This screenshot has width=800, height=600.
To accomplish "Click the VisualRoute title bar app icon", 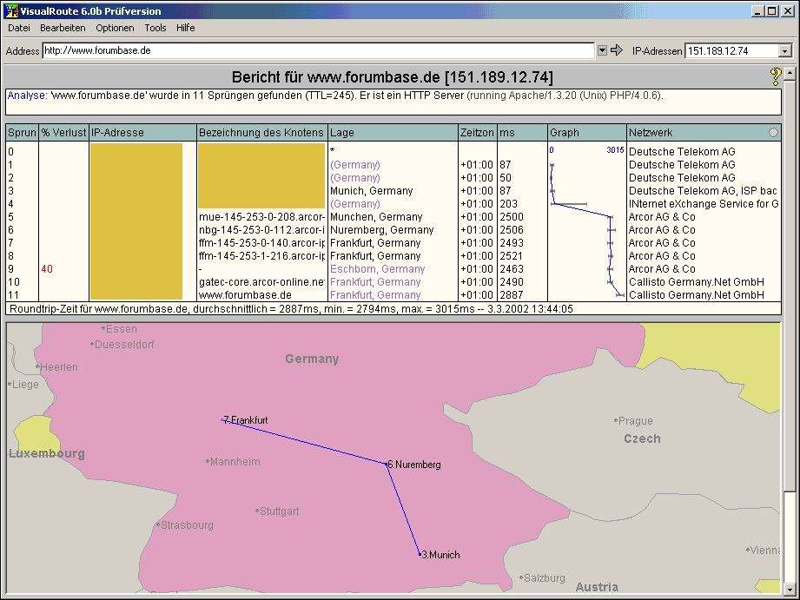I will [x=10, y=10].
